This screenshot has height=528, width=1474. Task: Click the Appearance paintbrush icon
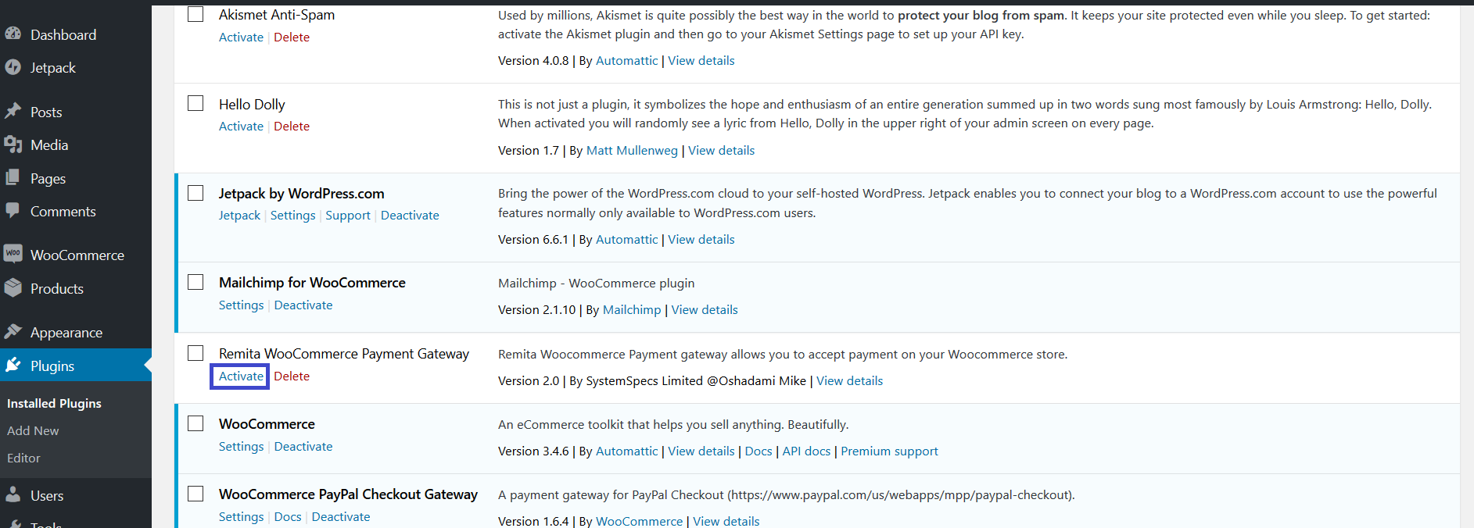[x=13, y=332]
